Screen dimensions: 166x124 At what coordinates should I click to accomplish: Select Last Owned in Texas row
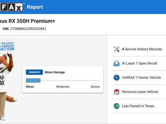coord(139,106)
